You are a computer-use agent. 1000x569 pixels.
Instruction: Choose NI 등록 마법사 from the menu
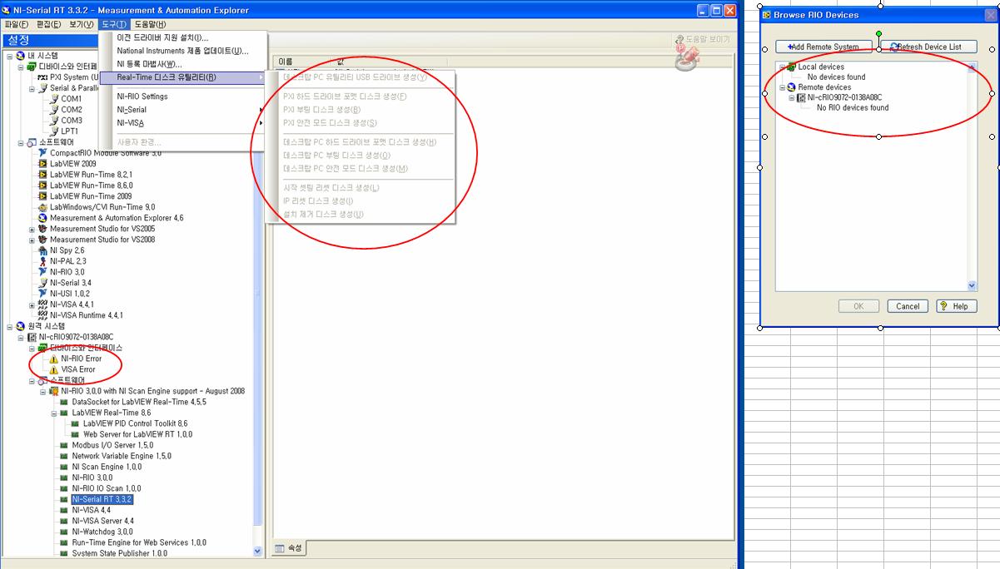click(x=149, y=64)
